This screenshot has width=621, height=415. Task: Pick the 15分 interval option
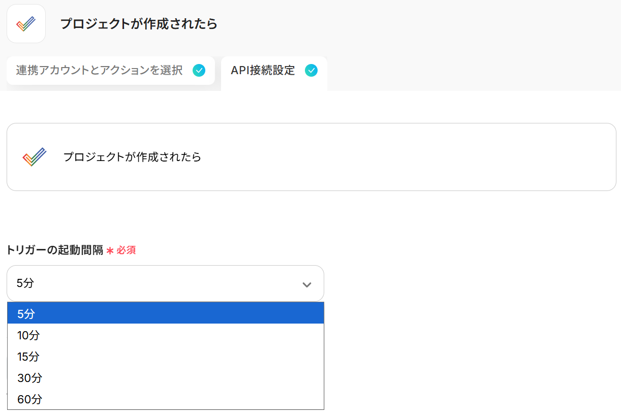point(28,357)
